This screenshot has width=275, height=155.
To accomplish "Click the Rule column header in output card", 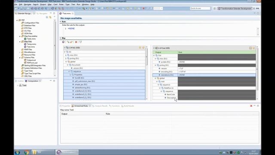I will click(x=217, y=52).
